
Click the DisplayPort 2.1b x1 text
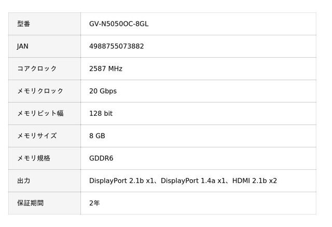click(121, 181)
